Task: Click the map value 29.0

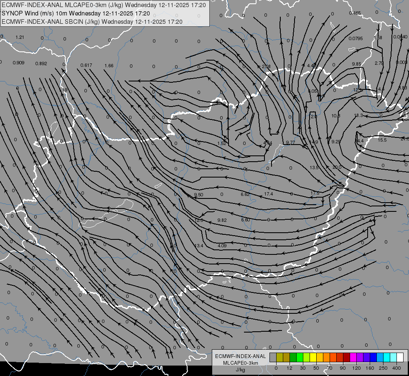Action: click(x=337, y=167)
